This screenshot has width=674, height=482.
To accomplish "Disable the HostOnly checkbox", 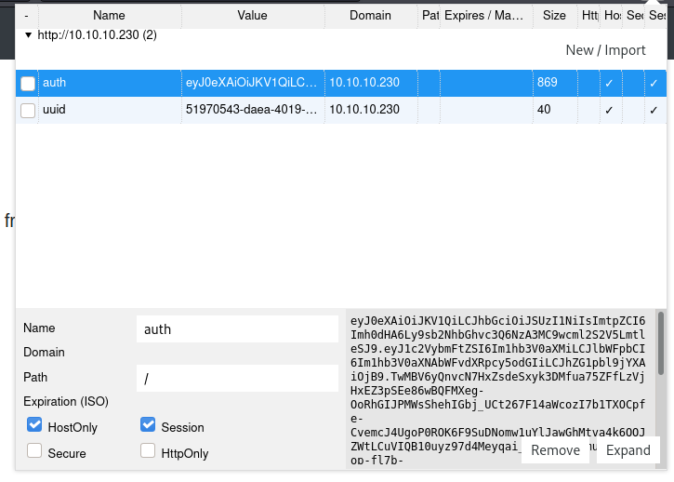I will 34,425.
